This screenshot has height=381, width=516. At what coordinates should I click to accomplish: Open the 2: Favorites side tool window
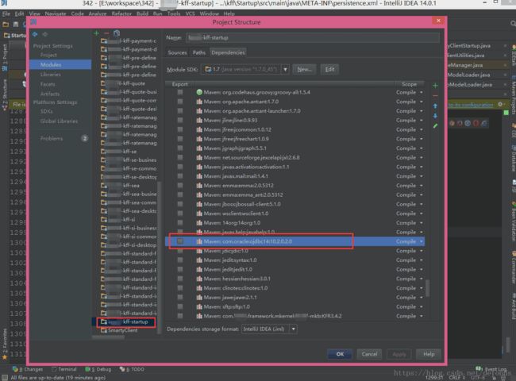click(x=4, y=344)
